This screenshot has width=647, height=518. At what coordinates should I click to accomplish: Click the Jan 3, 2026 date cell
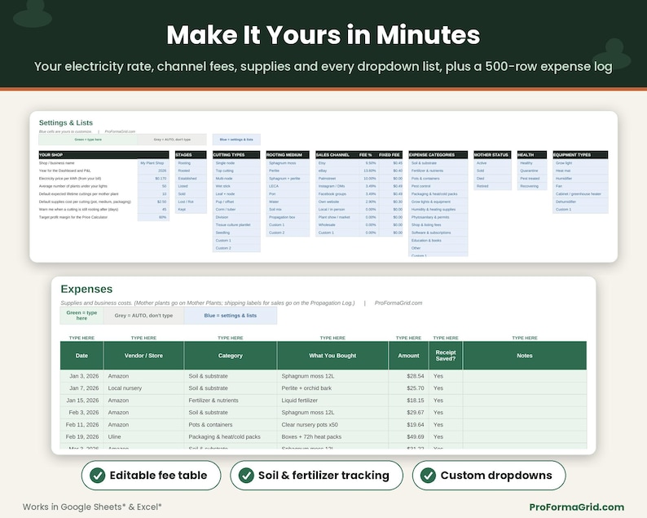[x=81, y=376]
